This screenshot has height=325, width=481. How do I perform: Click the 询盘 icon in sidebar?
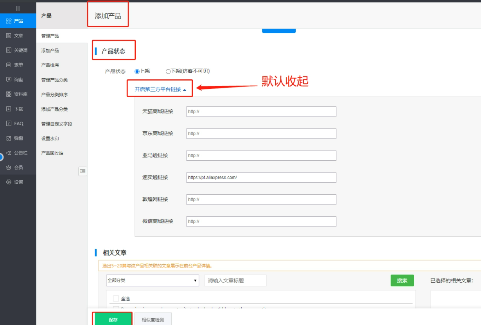click(9, 79)
